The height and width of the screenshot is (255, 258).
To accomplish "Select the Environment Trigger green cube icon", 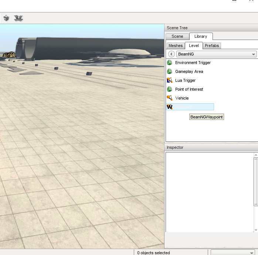I will (x=170, y=63).
